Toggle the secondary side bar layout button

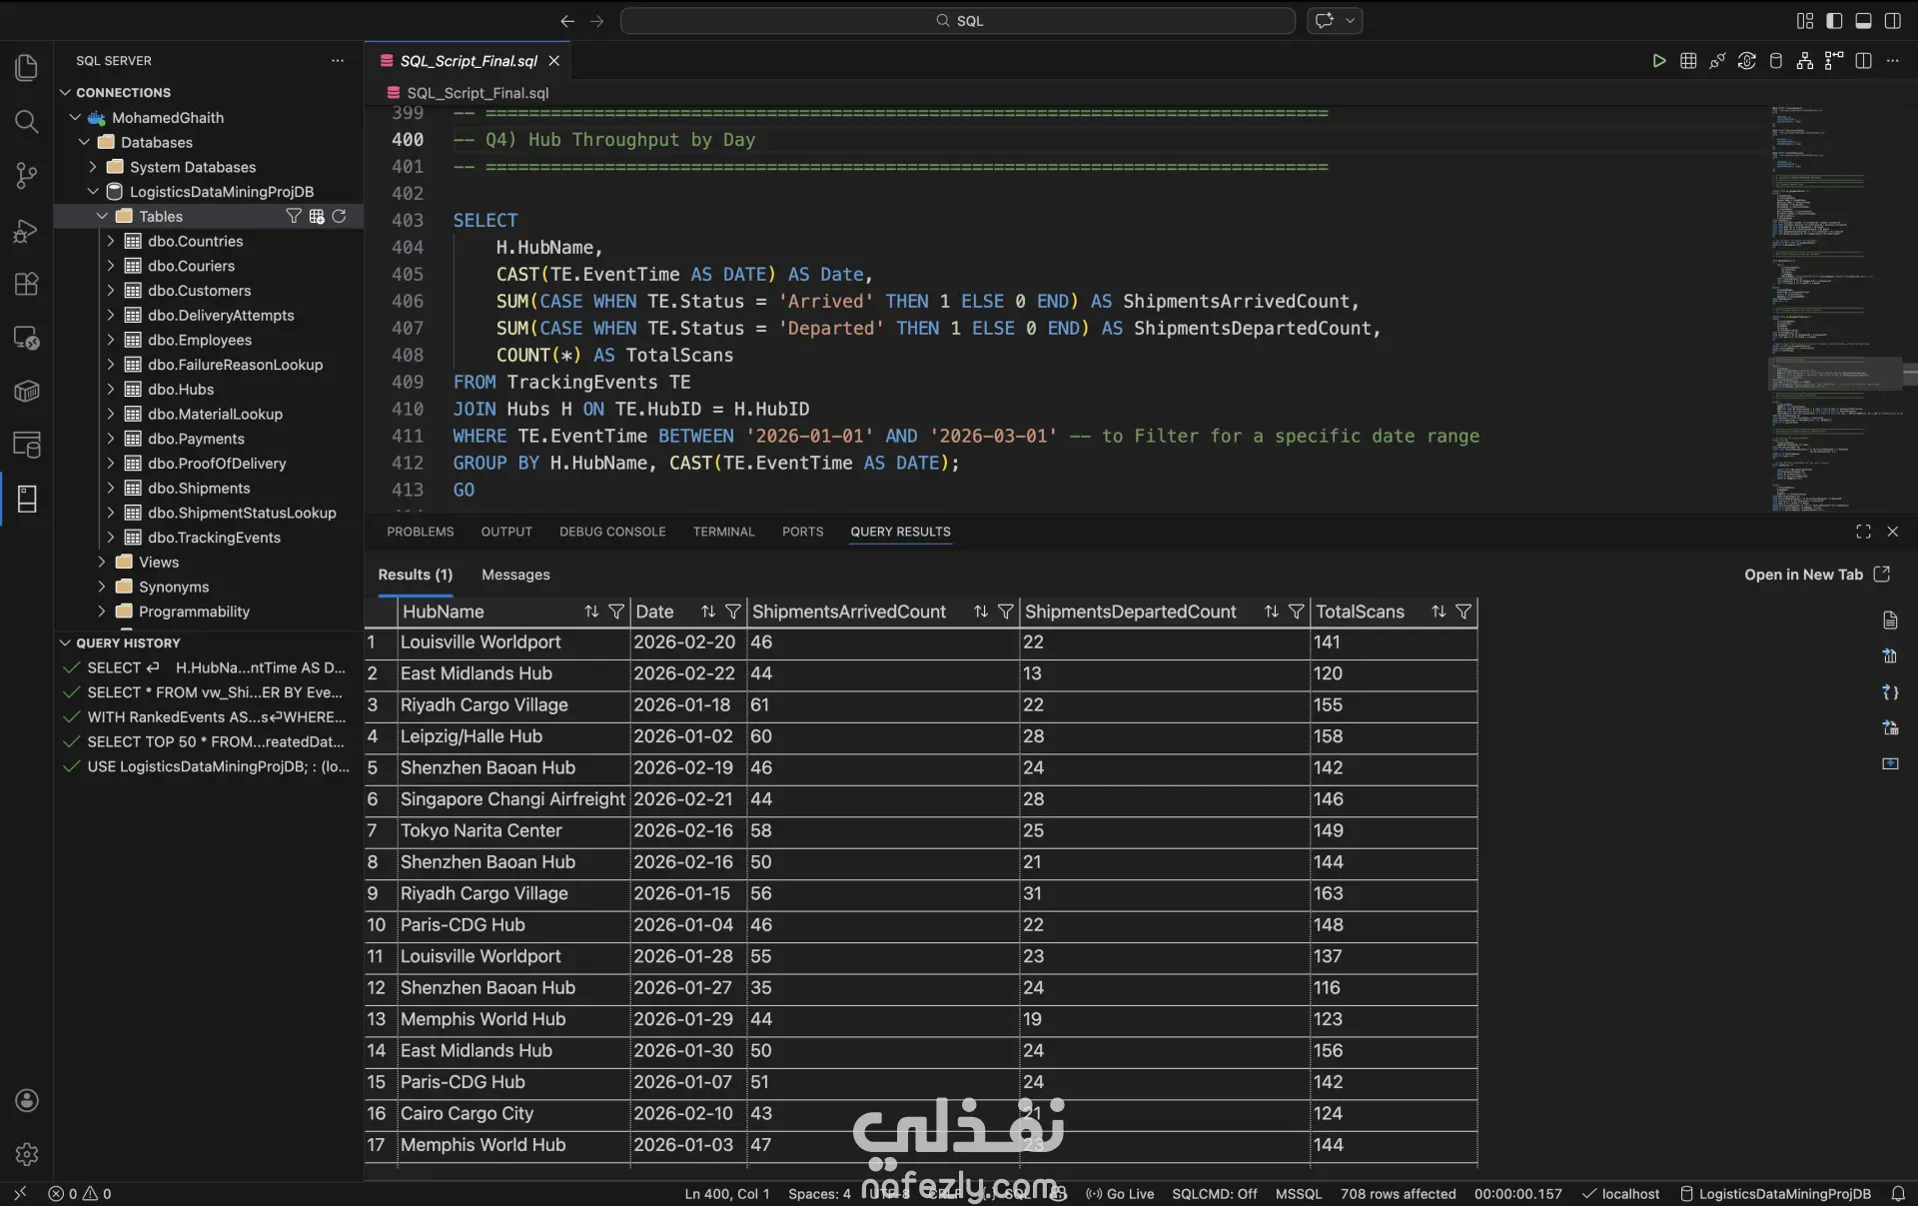pos(1892,20)
